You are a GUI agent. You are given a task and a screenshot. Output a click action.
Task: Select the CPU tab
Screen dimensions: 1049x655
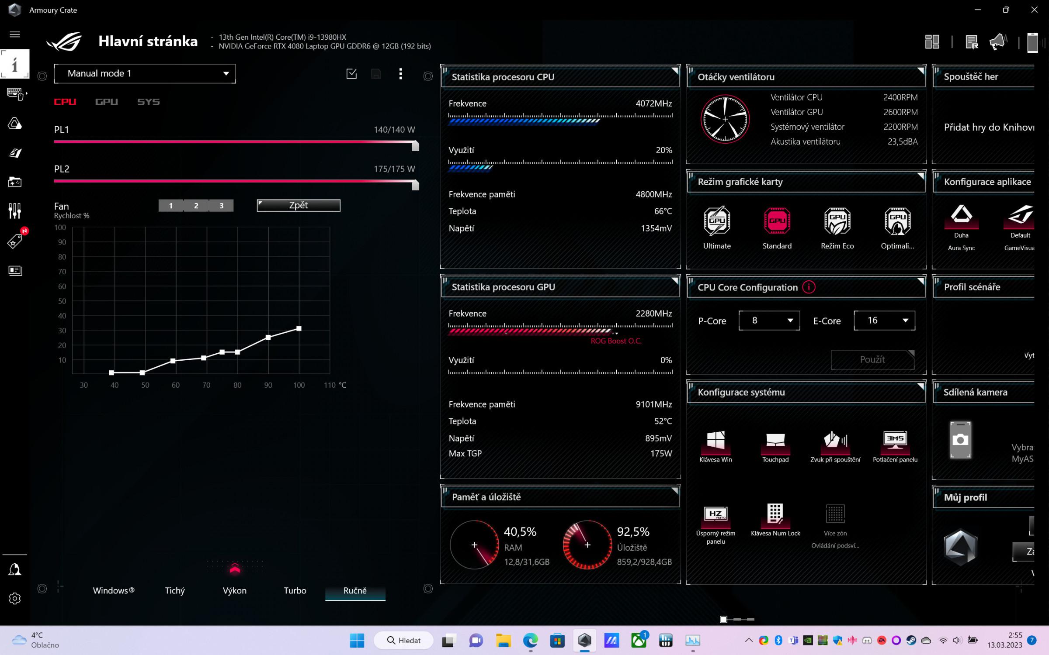point(65,101)
